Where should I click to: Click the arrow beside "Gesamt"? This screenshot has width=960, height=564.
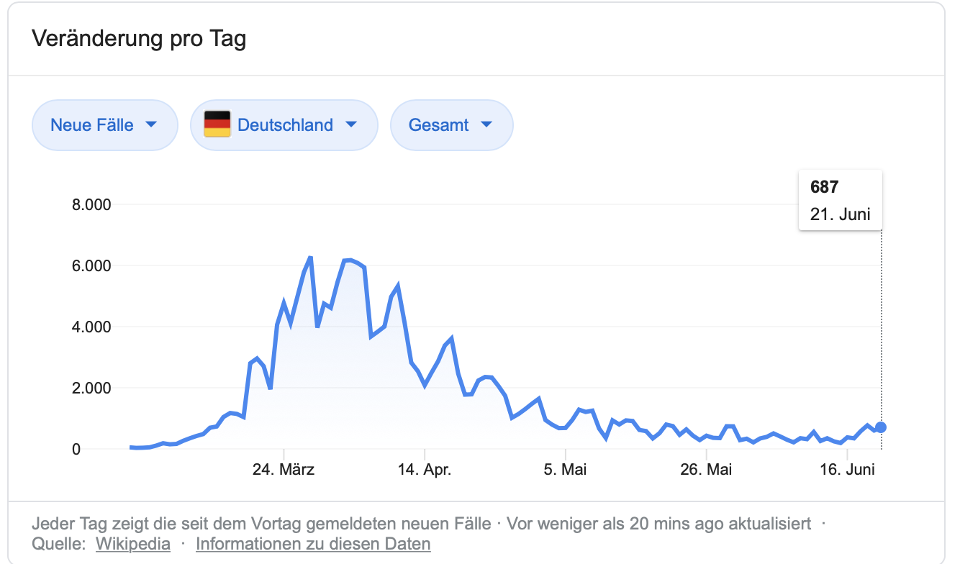coord(486,124)
